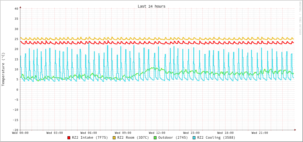Screen dimensions: 303x142
Task: Click the green Outdoor legend swatch
Action: [x=155, y=138]
